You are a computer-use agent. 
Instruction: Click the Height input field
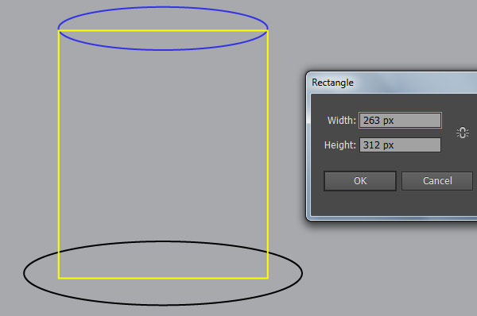(400, 145)
